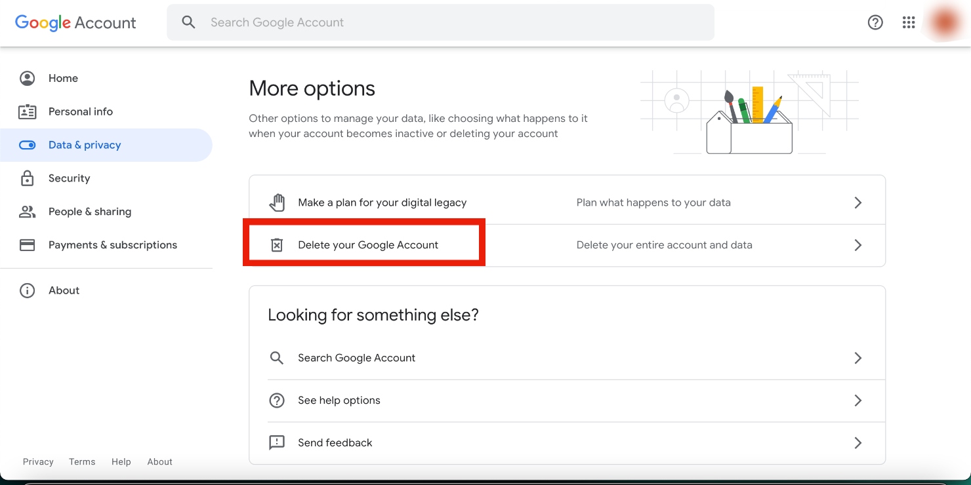Open About footer link
Image resolution: width=971 pixels, height=485 pixels.
[160, 461]
